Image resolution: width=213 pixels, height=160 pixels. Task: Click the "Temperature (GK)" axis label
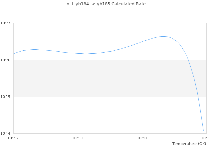coord(189,144)
